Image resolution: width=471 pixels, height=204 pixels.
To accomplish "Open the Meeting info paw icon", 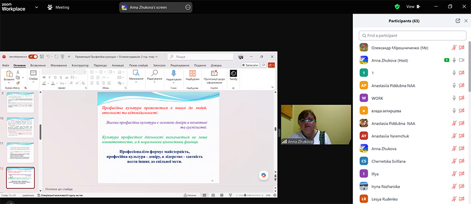I will click(x=50, y=7).
